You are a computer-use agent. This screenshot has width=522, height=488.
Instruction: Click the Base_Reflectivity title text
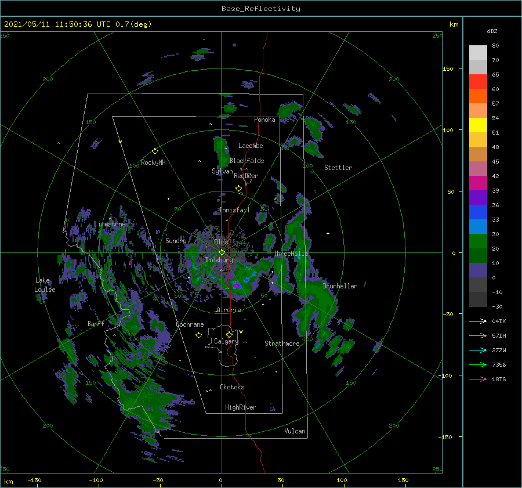pos(261,9)
